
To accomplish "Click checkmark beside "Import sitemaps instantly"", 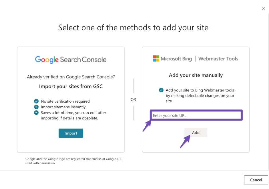I will tap(36, 107).
